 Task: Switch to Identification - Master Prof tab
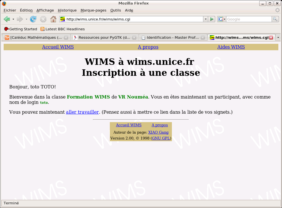pos(173,37)
